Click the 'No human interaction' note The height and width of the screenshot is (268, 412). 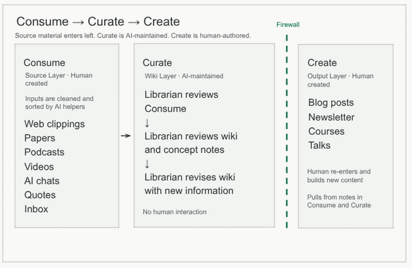[175, 211]
